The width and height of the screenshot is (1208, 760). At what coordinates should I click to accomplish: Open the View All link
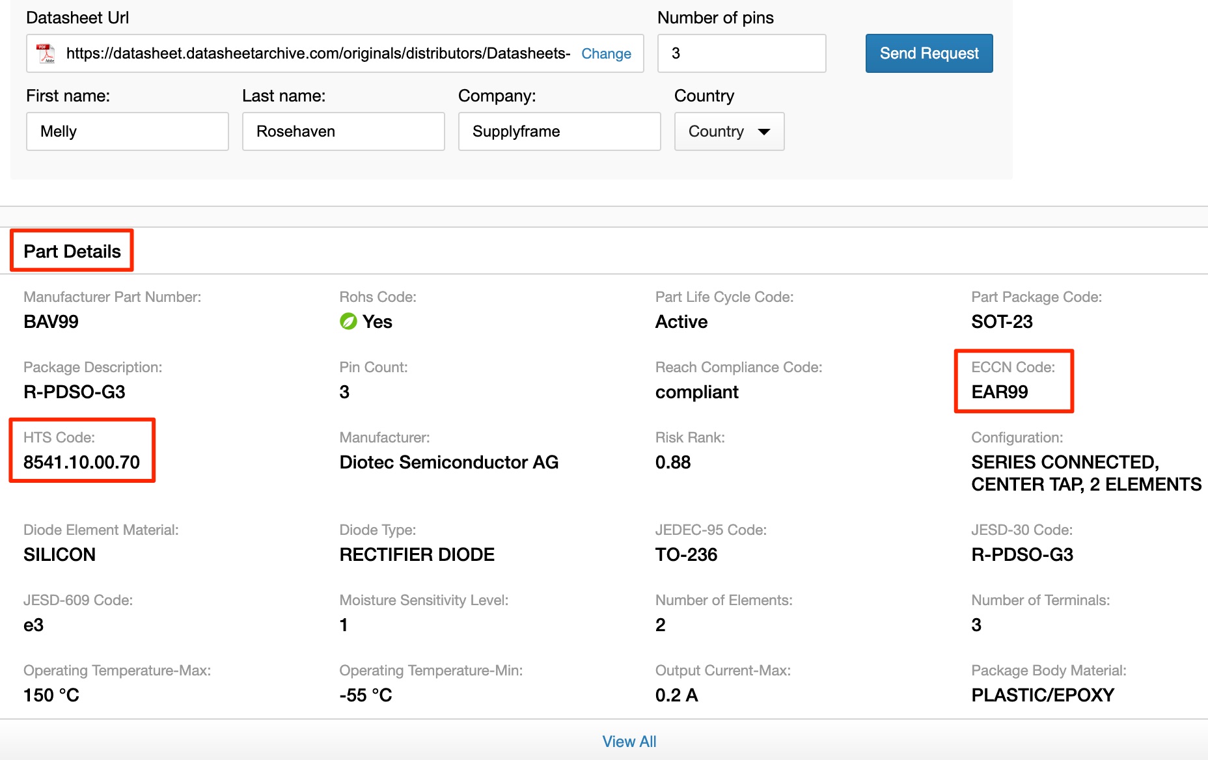coord(629,742)
